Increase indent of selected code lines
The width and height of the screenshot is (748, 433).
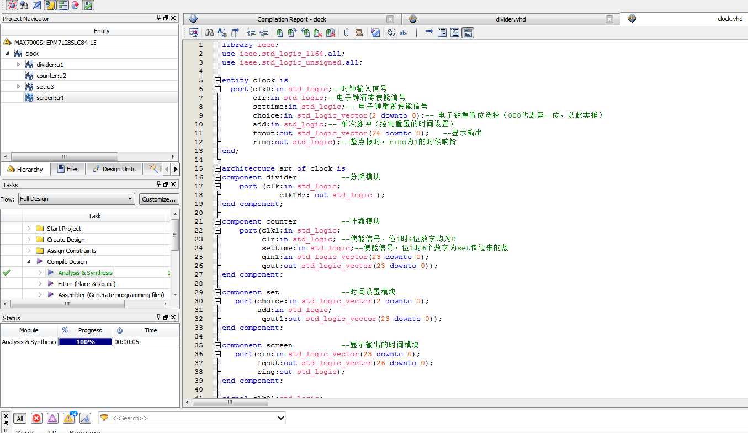tap(252, 33)
